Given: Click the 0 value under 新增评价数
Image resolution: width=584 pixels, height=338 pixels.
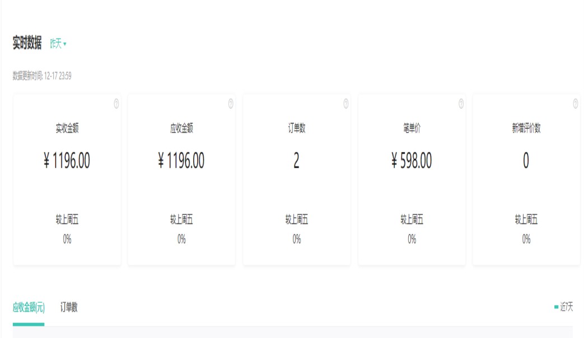Looking at the screenshot, I should (526, 161).
